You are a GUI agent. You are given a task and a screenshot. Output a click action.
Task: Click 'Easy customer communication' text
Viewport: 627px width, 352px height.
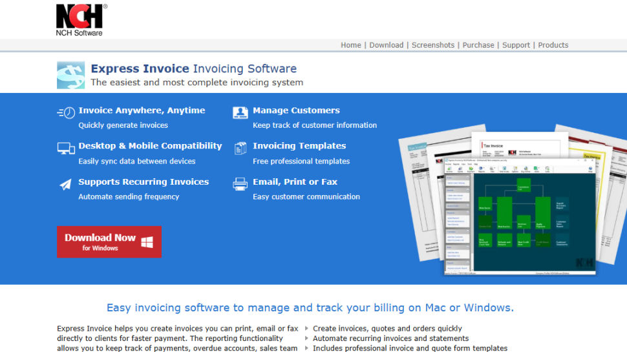pyautogui.click(x=306, y=196)
